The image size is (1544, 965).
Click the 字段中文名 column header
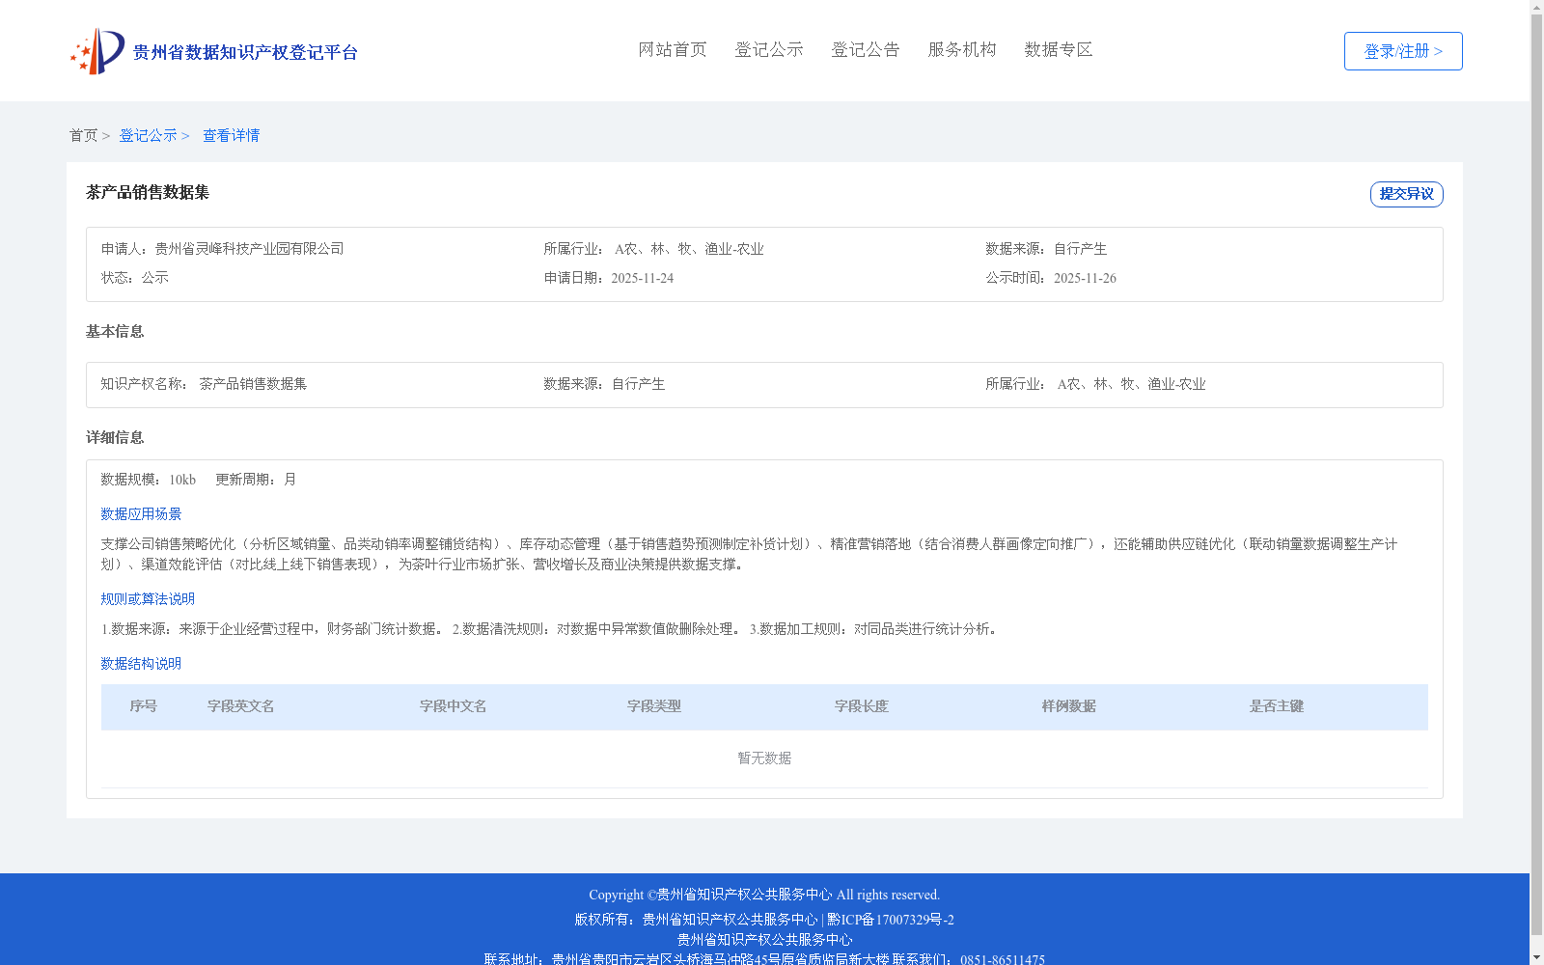coord(454,706)
